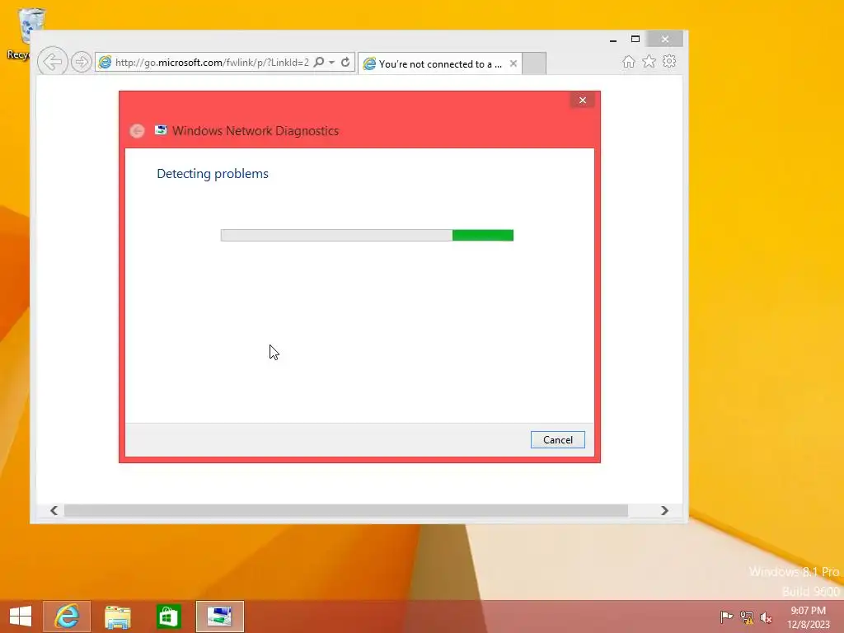Open the Internet Explorer tools gear

tap(669, 61)
